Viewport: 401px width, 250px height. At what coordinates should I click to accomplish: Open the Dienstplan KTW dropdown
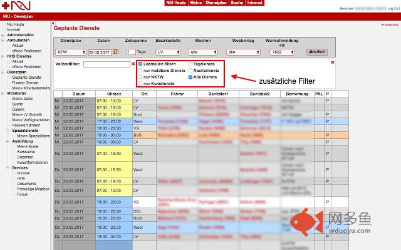[70, 52]
